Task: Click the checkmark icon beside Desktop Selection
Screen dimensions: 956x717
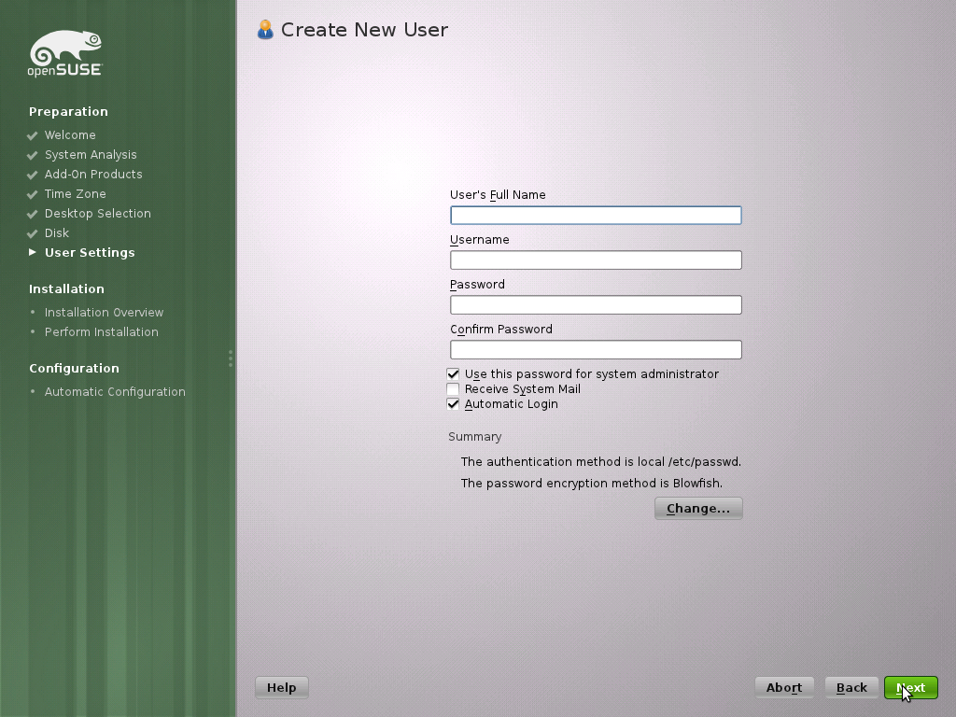Action: (x=33, y=214)
